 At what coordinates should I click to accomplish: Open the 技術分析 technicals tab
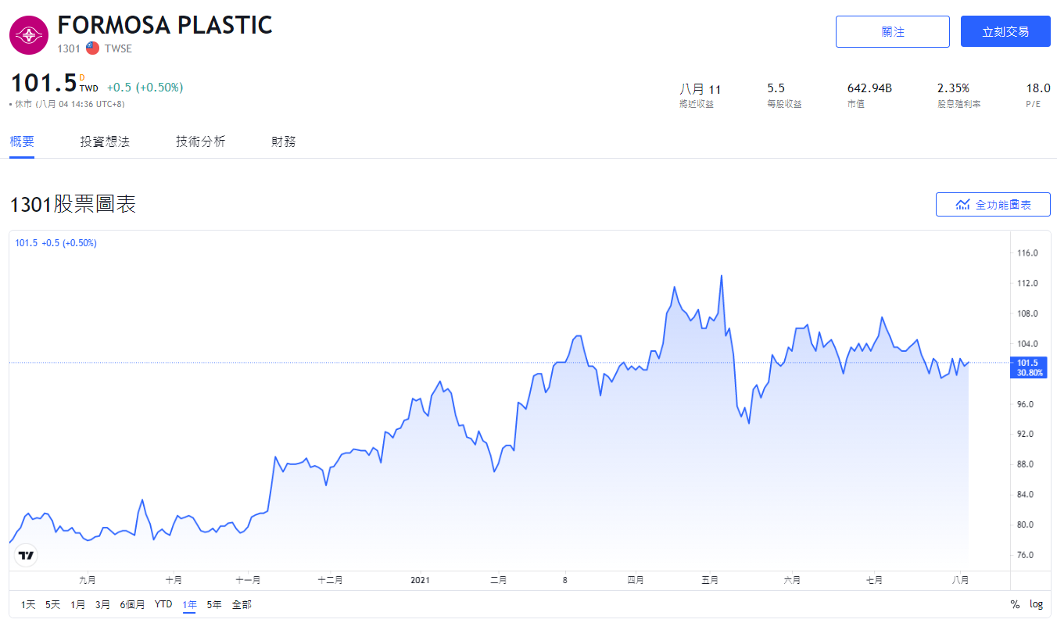200,141
